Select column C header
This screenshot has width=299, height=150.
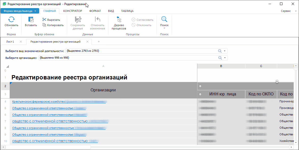(x=261, y=66)
